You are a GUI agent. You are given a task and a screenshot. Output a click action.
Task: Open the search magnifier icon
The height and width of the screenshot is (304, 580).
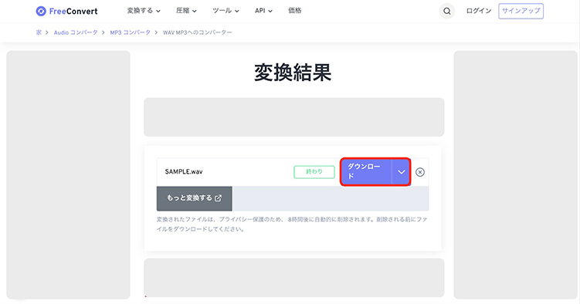pos(447,11)
